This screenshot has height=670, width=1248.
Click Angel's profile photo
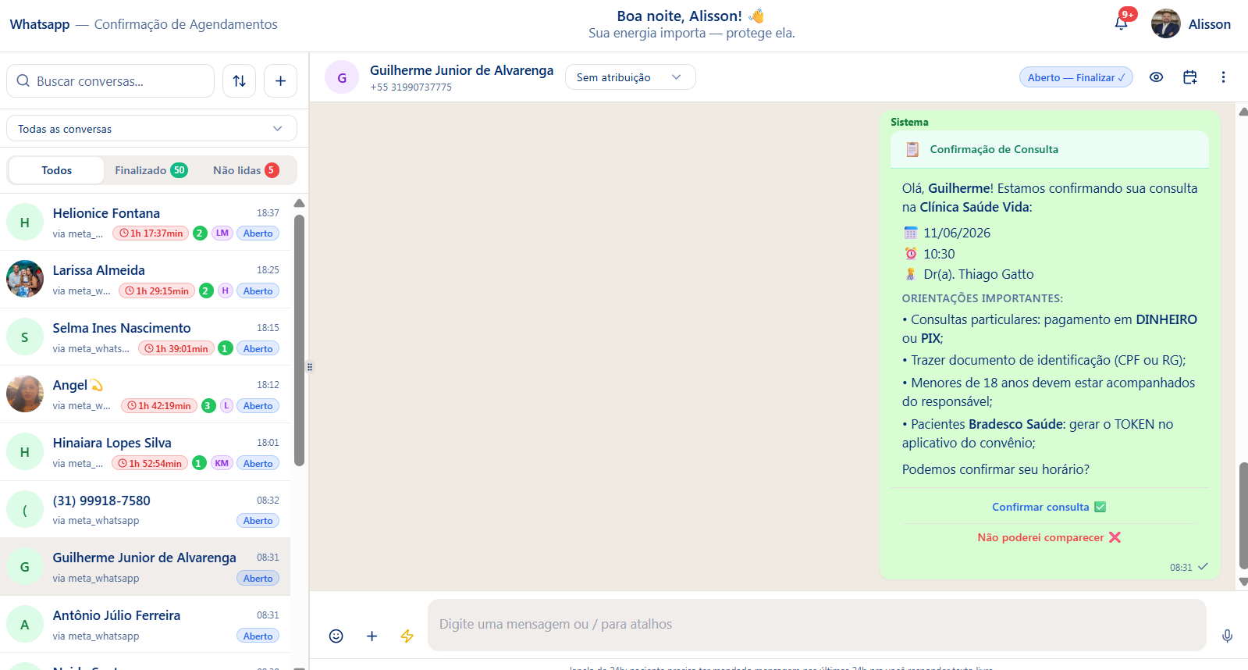[x=25, y=394]
